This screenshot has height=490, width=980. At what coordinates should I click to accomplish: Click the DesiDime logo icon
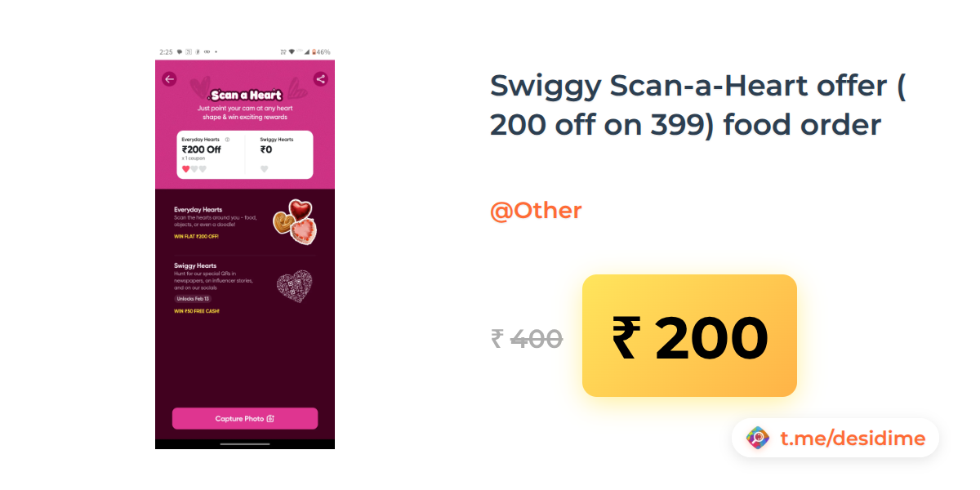[x=758, y=439]
